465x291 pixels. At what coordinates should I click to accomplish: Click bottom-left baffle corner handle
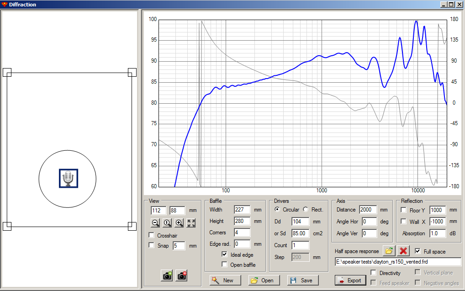pos(7,226)
